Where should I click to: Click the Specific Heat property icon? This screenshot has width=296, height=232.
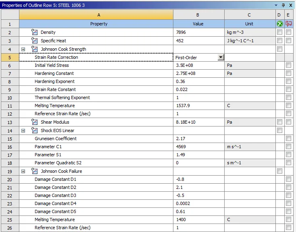[x=34, y=41]
